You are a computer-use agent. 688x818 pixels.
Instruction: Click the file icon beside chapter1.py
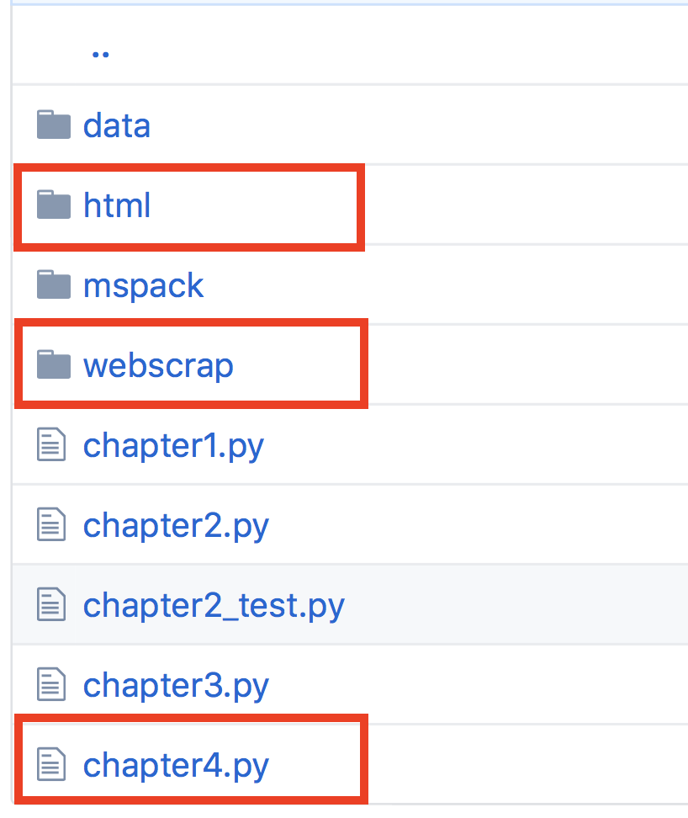pyautogui.click(x=51, y=444)
